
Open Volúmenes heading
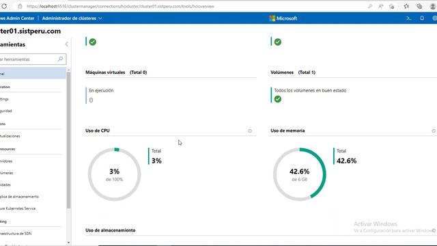pos(282,72)
